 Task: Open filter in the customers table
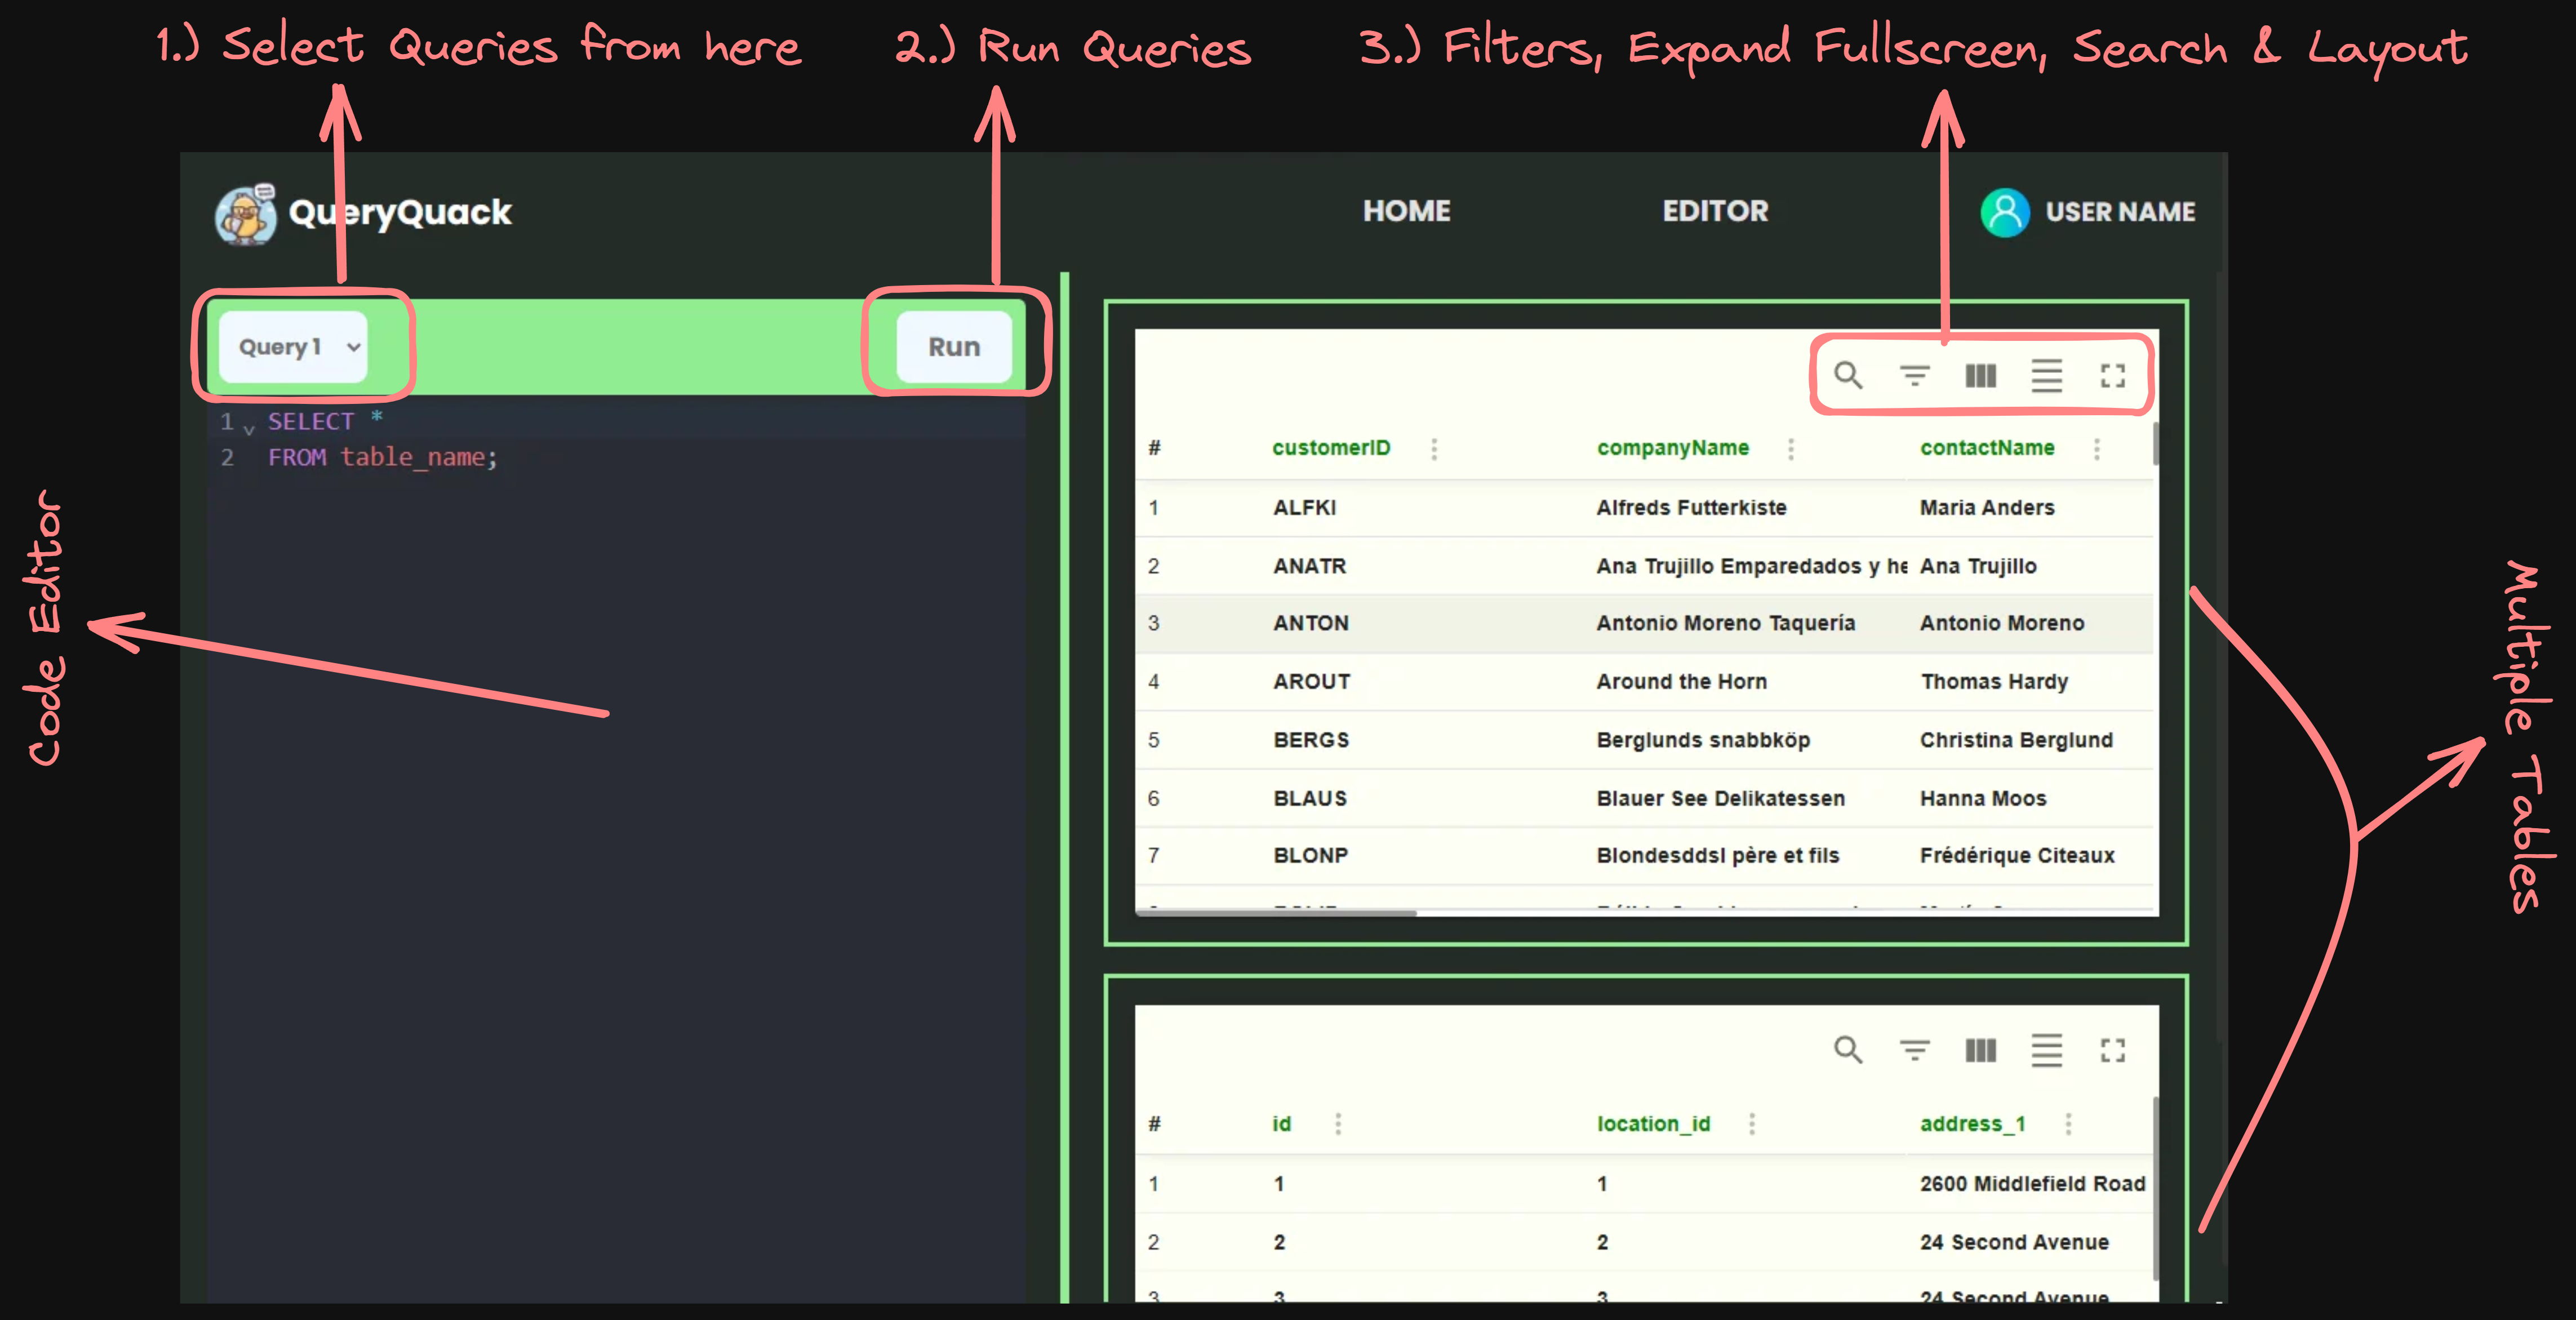[x=1914, y=375]
